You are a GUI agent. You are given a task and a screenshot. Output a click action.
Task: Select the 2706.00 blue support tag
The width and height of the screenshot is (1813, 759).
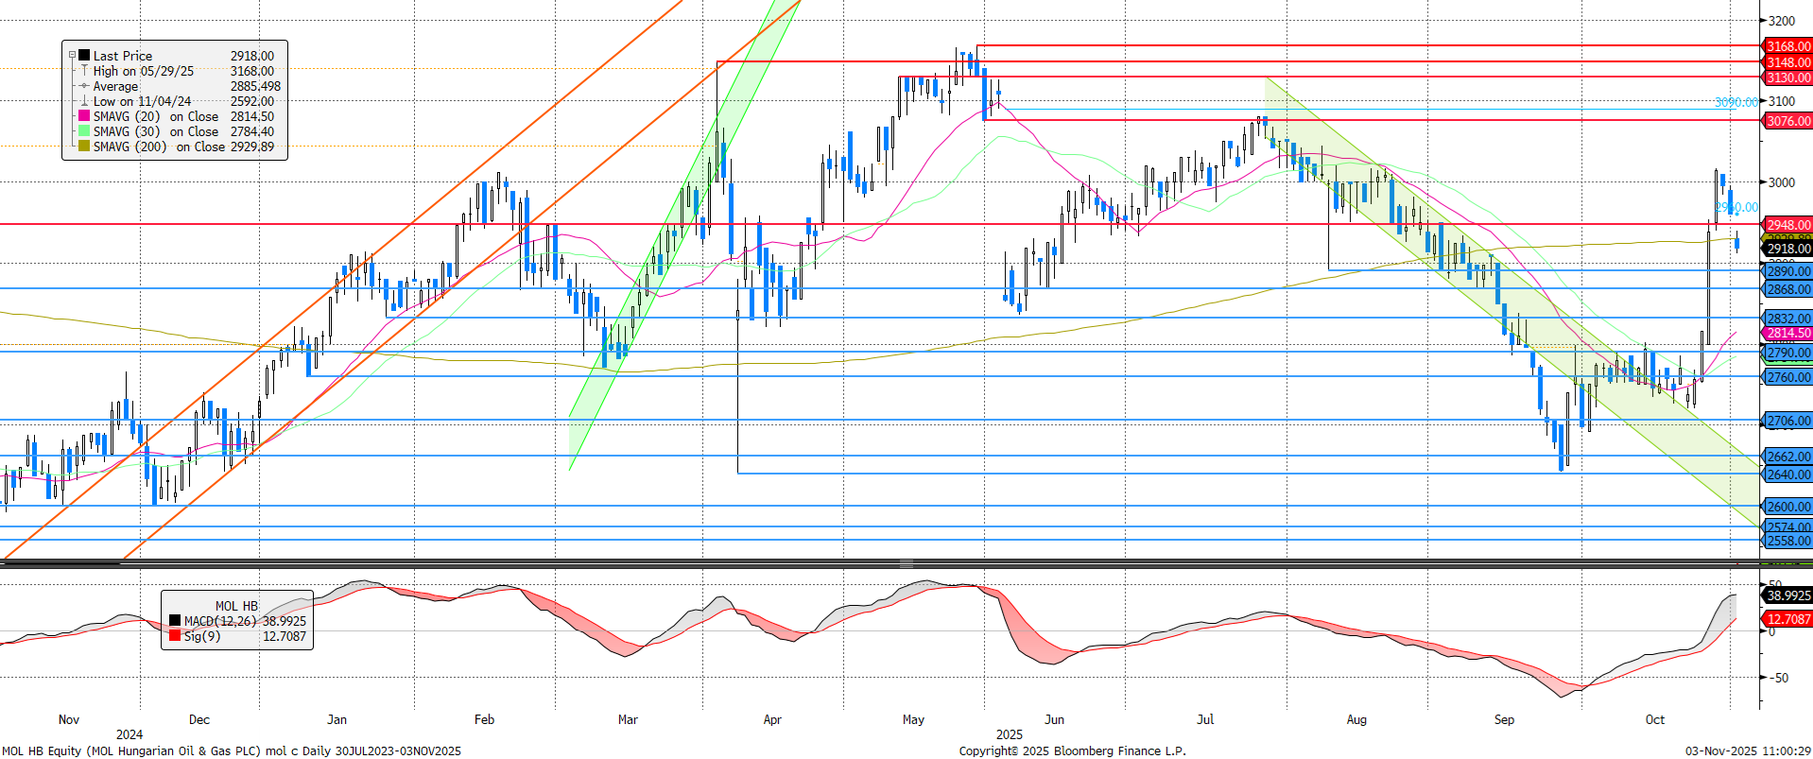(1787, 421)
